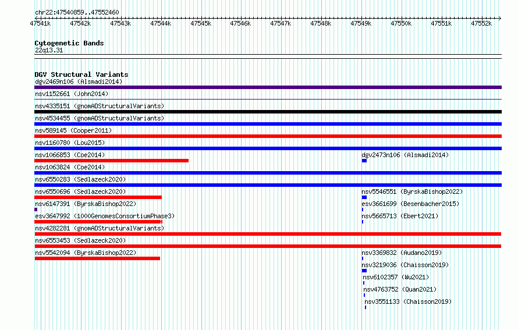518x330 pixels.
Task: Click the red bar under nsv6550696
Action: [98, 197]
